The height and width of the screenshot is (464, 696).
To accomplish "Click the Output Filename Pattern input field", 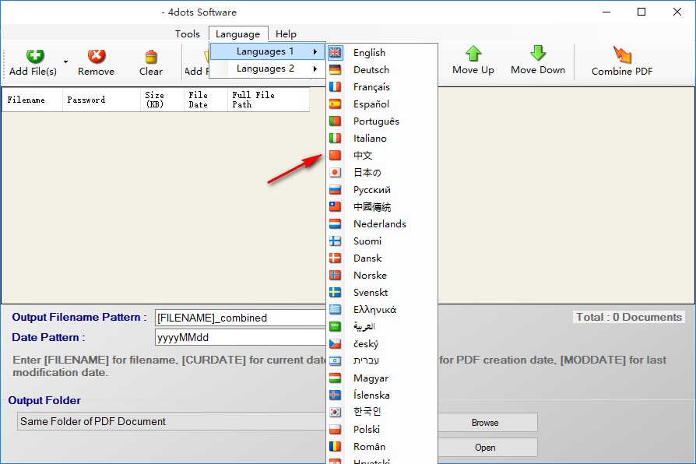I will pos(241,318).
